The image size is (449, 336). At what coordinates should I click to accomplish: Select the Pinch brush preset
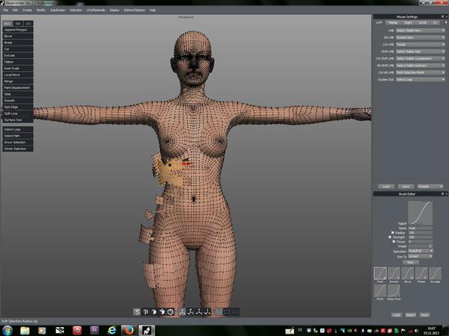click(x=380, y=291)
